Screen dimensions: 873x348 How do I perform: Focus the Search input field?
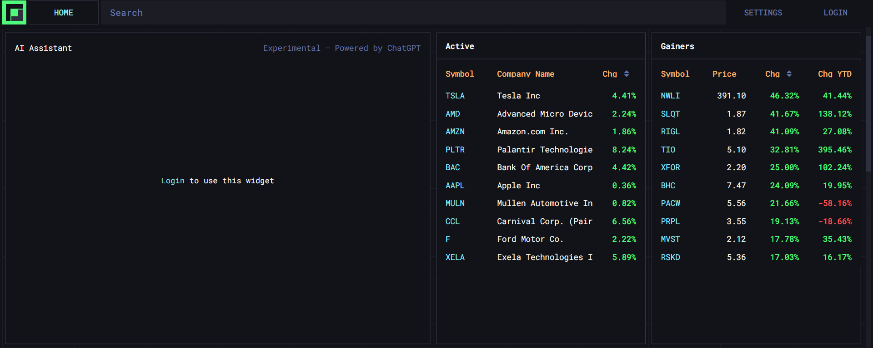pos(413,13)
